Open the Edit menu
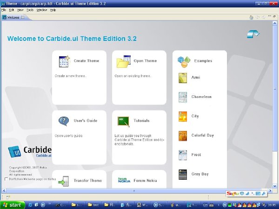The width and height of the screenshot is (279, 209). [11, 10]
